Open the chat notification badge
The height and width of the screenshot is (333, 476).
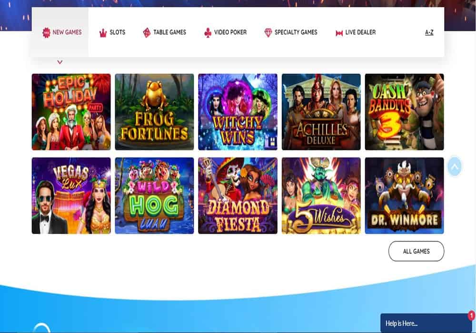point(471,316)
